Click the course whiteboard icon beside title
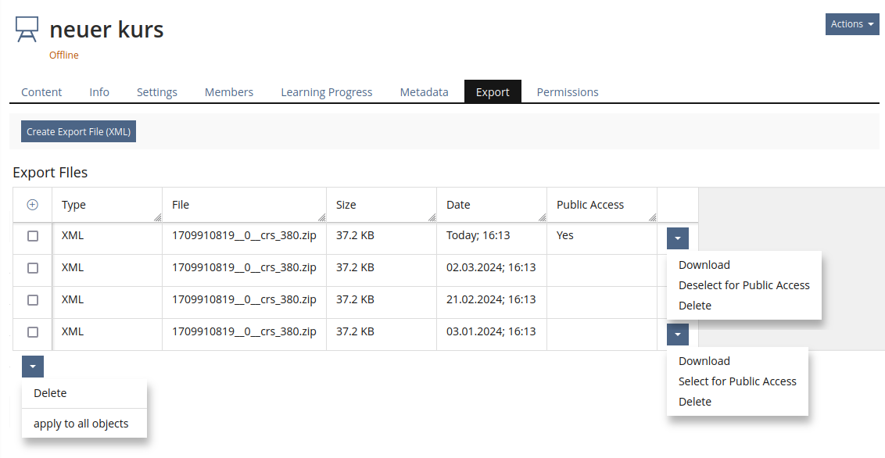This screenshot has height=458, width=885. click(27, 30)
